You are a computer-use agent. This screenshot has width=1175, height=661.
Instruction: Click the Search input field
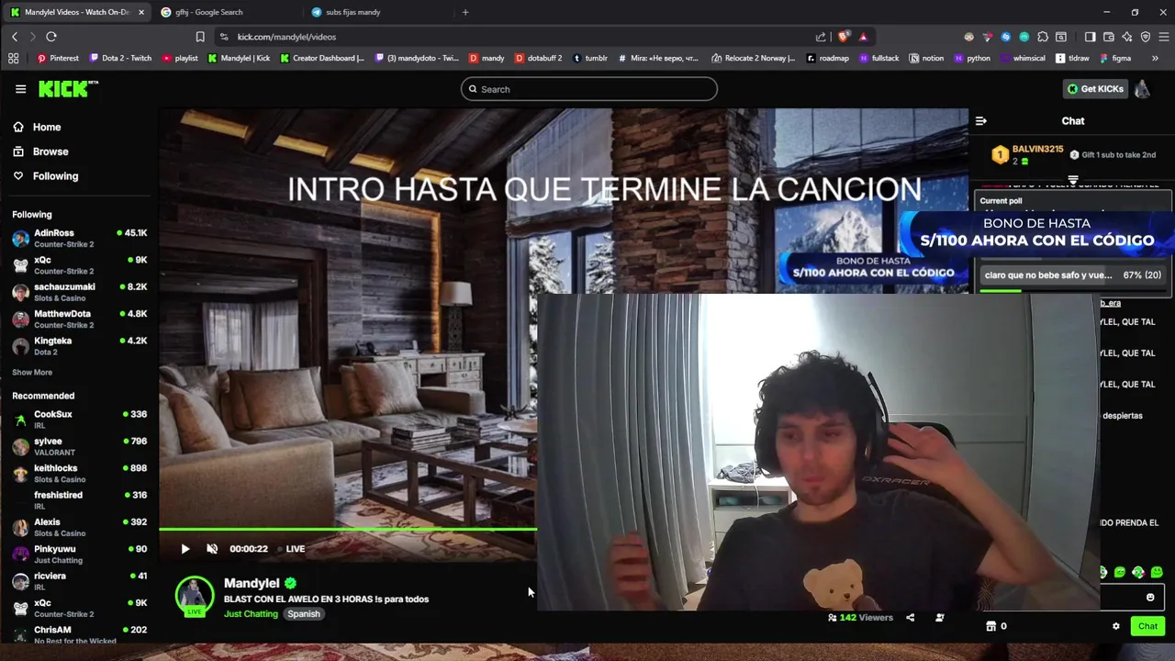coord(588,89)
